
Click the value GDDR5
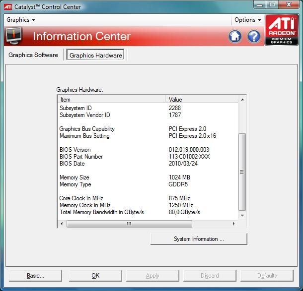[178, 184]
